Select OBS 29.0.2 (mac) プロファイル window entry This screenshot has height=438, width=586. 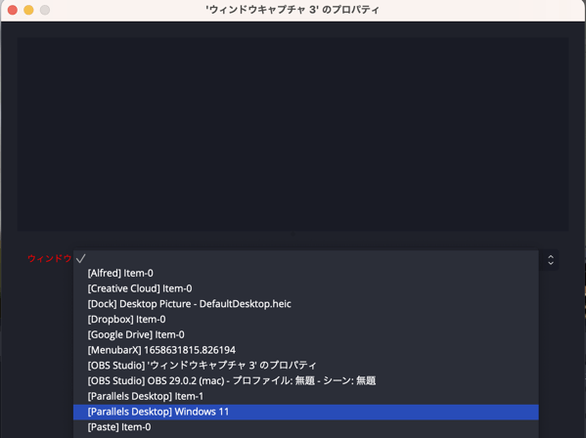[305, 381]
